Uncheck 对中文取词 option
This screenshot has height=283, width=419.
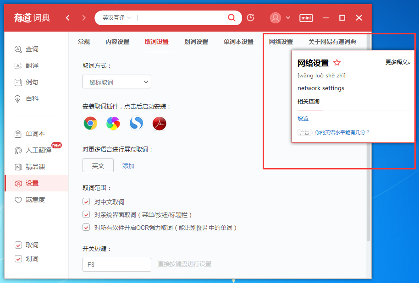(x=86, y=201)
